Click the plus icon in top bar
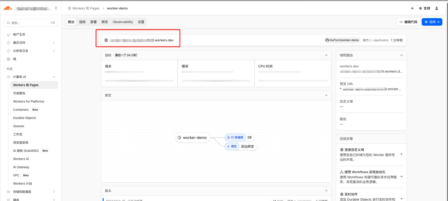This screenshot has width=448, height=201. point(412,8)
